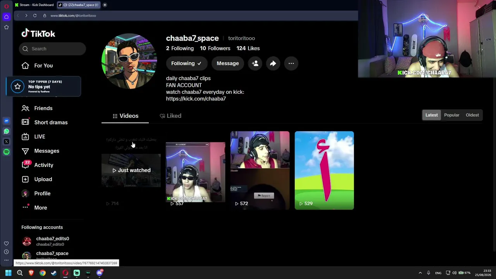Go forward to the next page
Screen dimensions: 496x279
(x=26, y=15)
